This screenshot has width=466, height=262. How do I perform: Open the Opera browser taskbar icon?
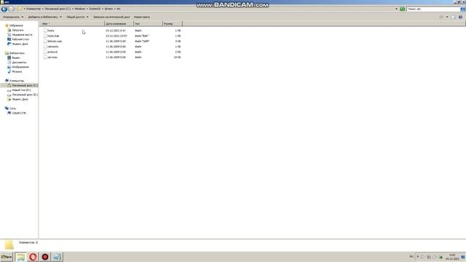pyautogui.click(x=33, y=257)
